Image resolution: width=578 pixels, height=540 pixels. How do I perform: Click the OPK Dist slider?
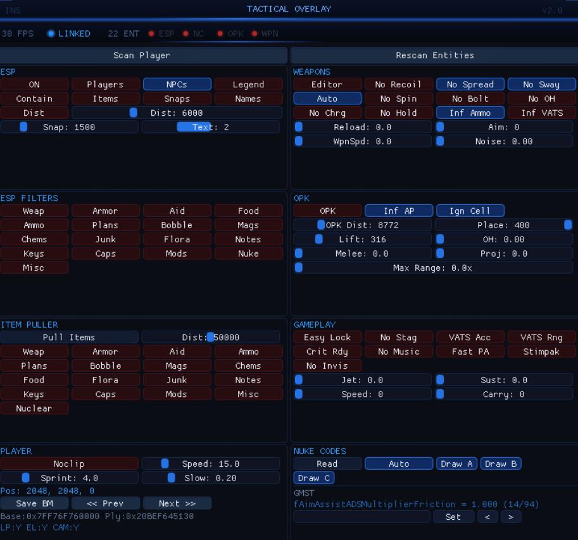pos(362,225)
